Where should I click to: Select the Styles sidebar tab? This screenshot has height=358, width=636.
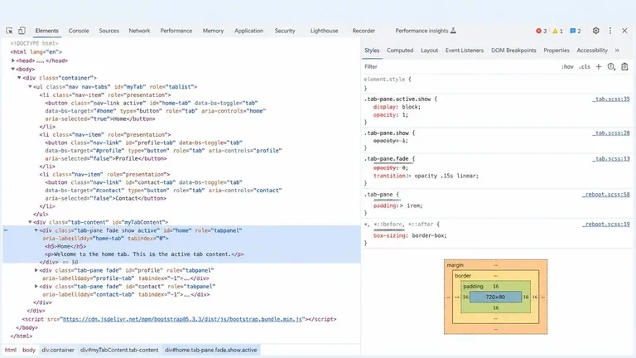point(372,51)
